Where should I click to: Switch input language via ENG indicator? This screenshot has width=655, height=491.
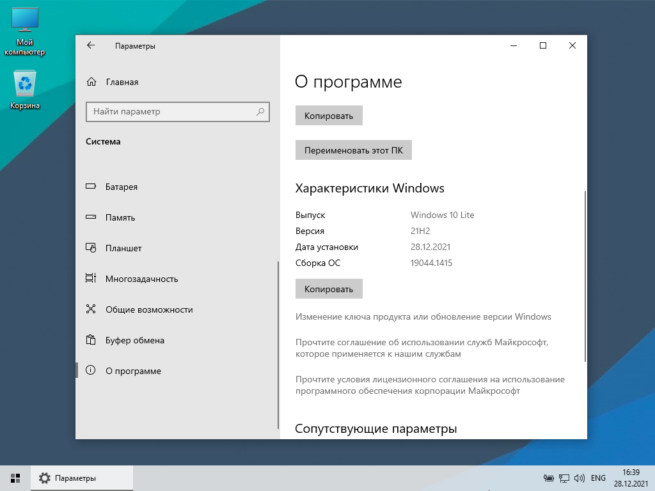(598, 478)
